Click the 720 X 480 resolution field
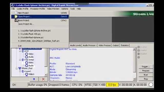164x92 pixels. point(99,85)
